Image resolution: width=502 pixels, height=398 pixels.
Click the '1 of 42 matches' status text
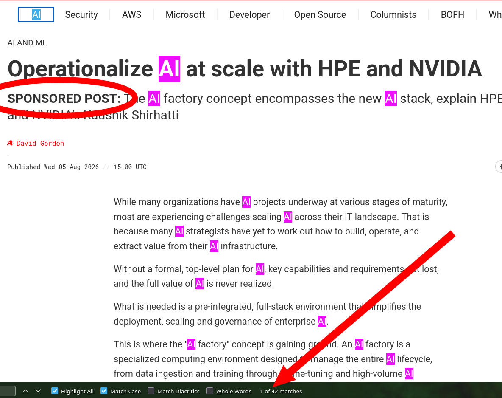(x=281, y=391)
